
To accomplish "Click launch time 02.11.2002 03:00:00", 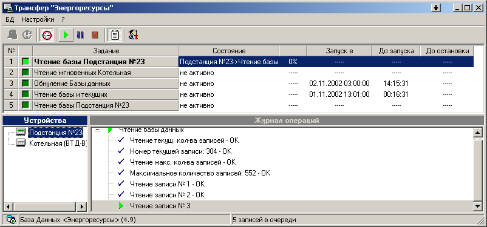I will (x=339, y=84).
